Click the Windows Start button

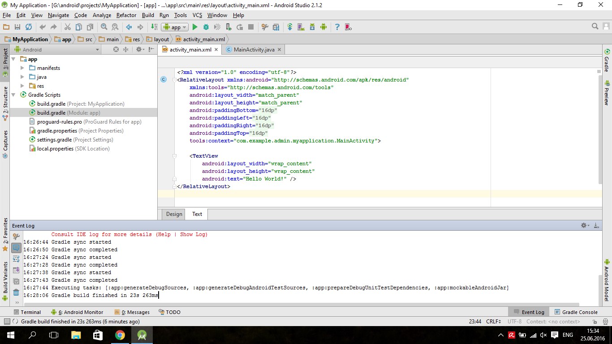click(x=11, y=335)
